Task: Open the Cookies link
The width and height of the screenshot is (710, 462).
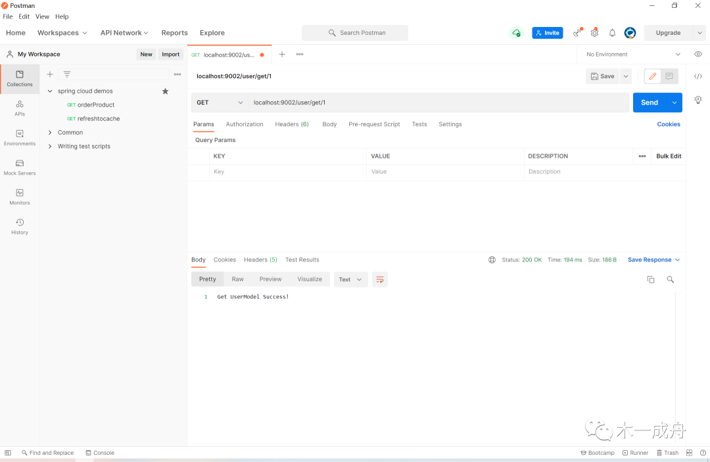Action: pyautogui.click(x=669, y=124)
